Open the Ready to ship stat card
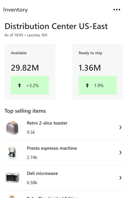Image resolution: width=128 pixels, height=198 pixels. point(98,72)
